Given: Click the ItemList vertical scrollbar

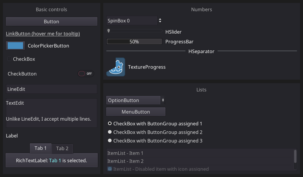Looking at the screenshot, I should click(x=295, y=156).
